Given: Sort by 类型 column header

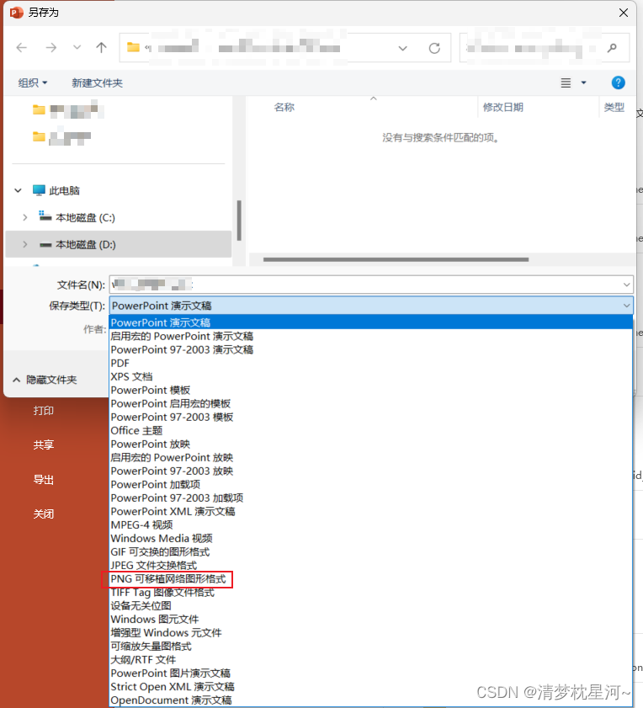Looking at the screenshot, I should [x=614, y=107].
